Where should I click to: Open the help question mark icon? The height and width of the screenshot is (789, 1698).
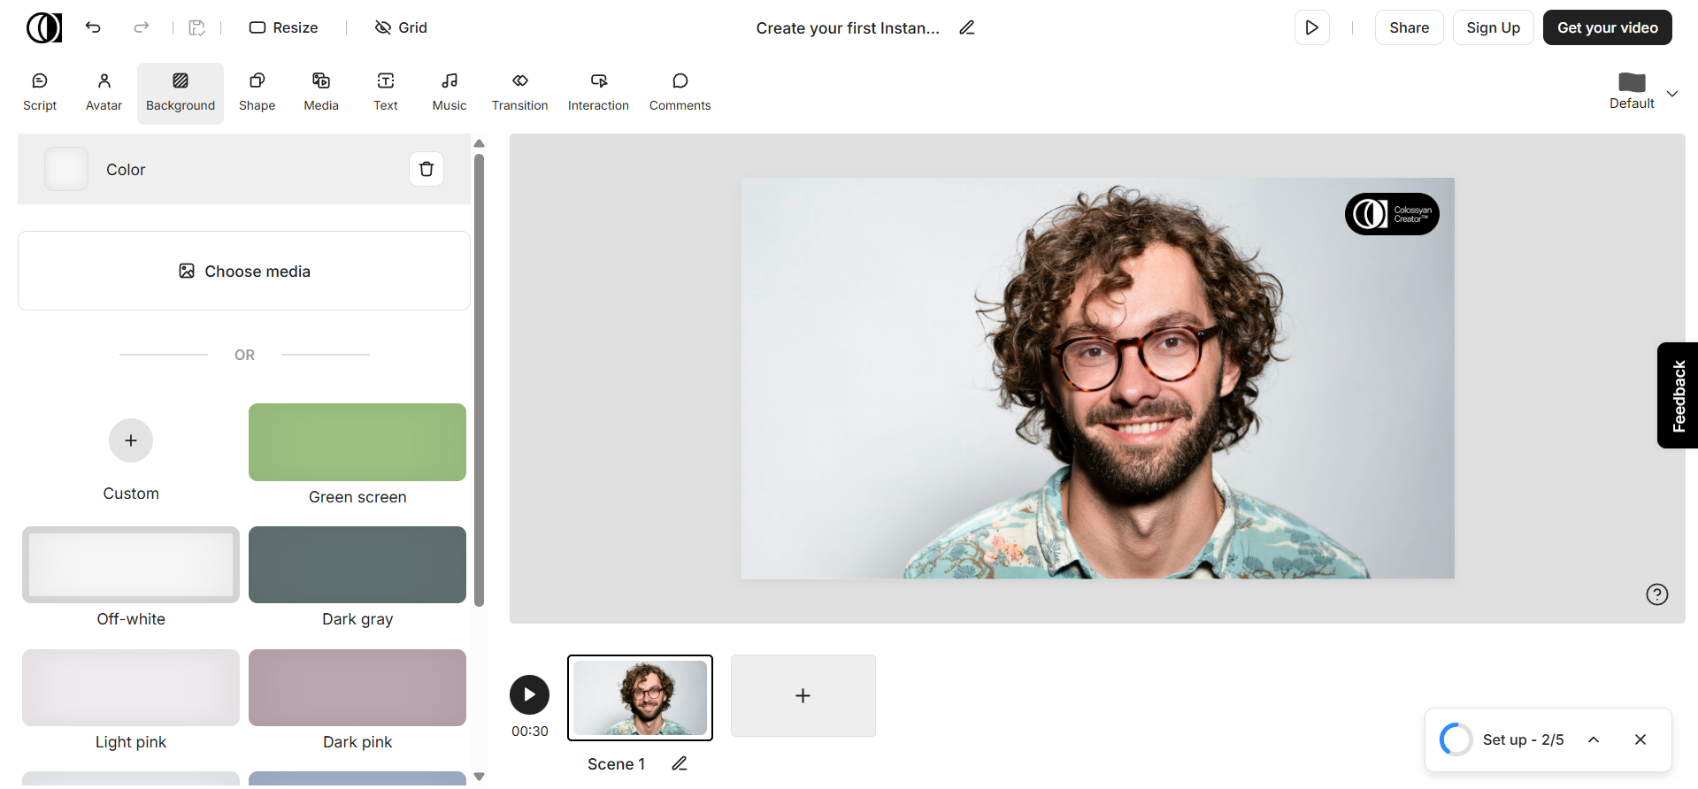point(1656,594)
